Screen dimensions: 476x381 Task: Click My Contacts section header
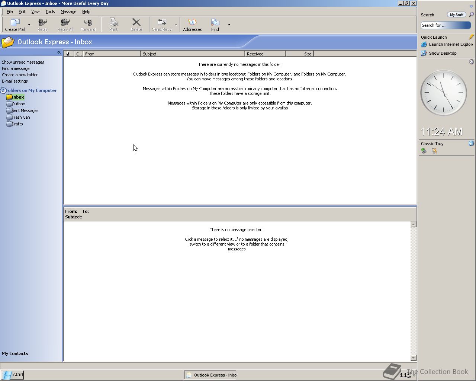click(15, 353)
